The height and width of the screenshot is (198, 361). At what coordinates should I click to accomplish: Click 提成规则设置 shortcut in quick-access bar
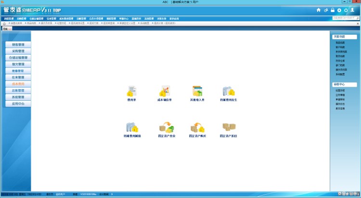tap(78, 23)
